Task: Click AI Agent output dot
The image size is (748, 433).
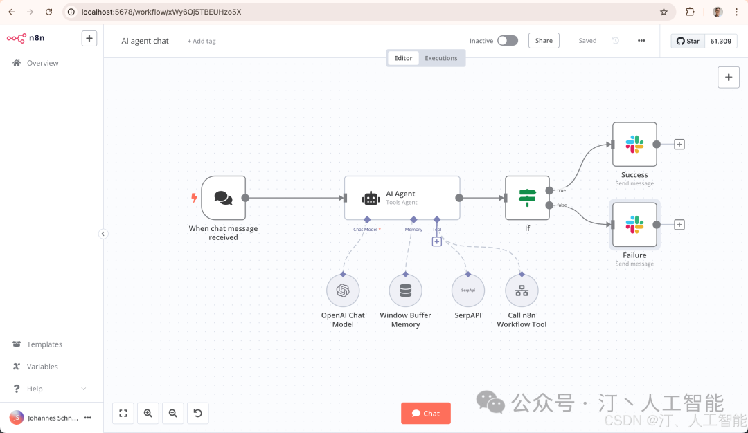Action: (459, 198)
